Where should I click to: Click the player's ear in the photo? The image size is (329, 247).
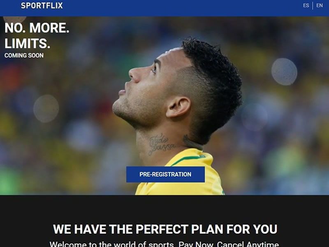point(178,107)
